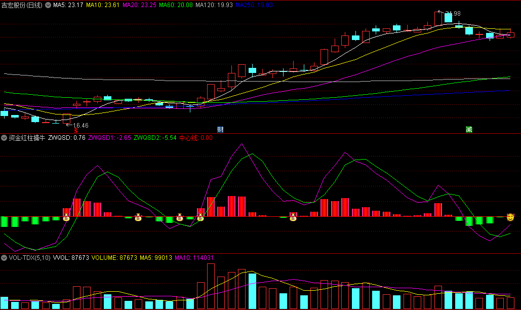This screenshot has height=310, width=521.
Task: Select the MA120: 19.93 label
Action: tap(214, 5)
